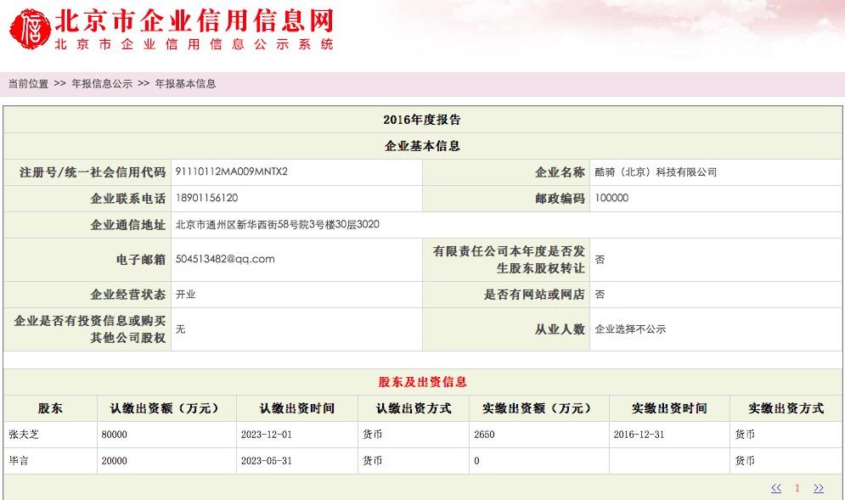
Task: Select page number 1 in pagination
Action: click(x=797, y=488)
